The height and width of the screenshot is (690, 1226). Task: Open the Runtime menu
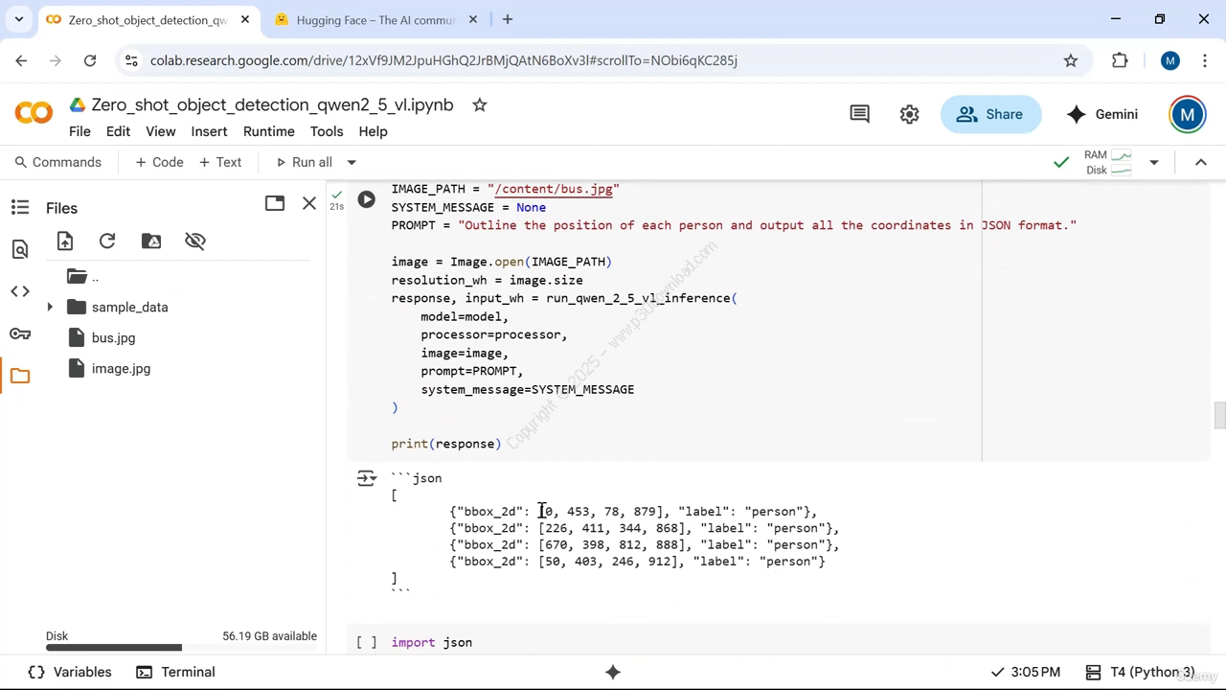(x=268, y=131)
